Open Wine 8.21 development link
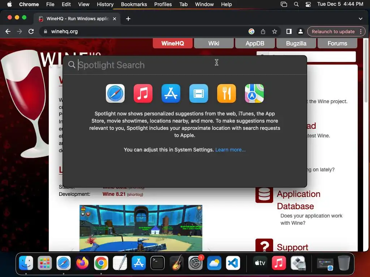The image size is (370, 277). coord(114,194)
